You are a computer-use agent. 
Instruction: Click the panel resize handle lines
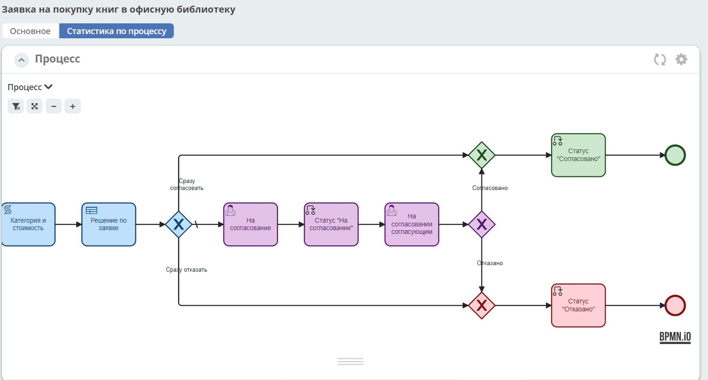point(350,361)
